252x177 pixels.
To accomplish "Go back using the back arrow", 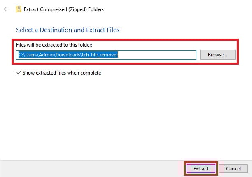I will coord(6,9).
